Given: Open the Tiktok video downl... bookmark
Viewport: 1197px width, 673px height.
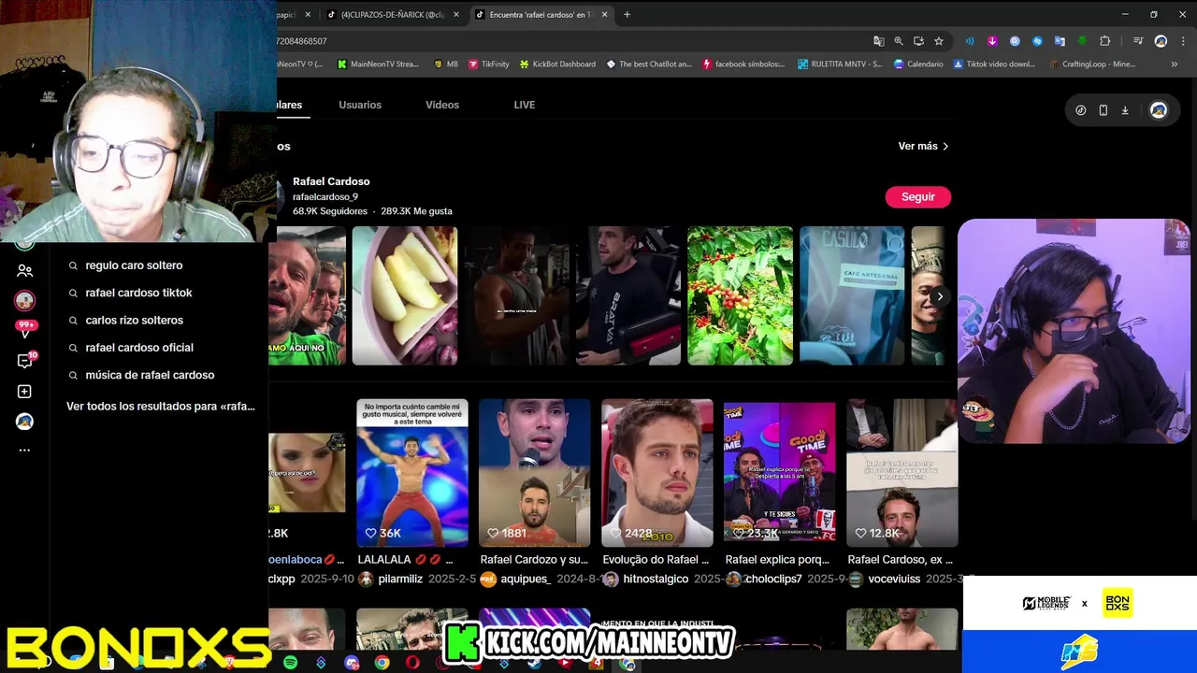Looking at the screenshot, I should (994, 64).
